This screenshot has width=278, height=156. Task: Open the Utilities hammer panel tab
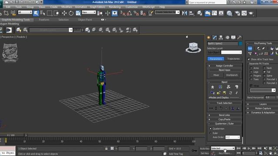pos(239,38)
